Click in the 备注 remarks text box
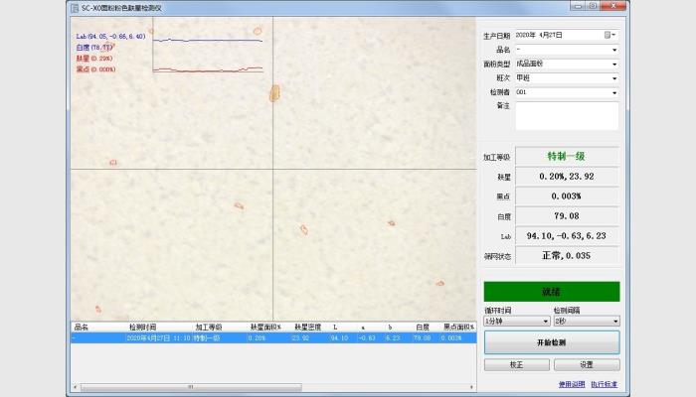The height and width of the screenshot is (397, 696). coord(566,115)
